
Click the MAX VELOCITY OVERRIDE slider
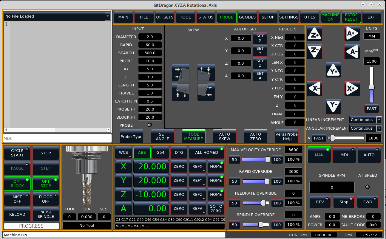click(x=256, y=159)
